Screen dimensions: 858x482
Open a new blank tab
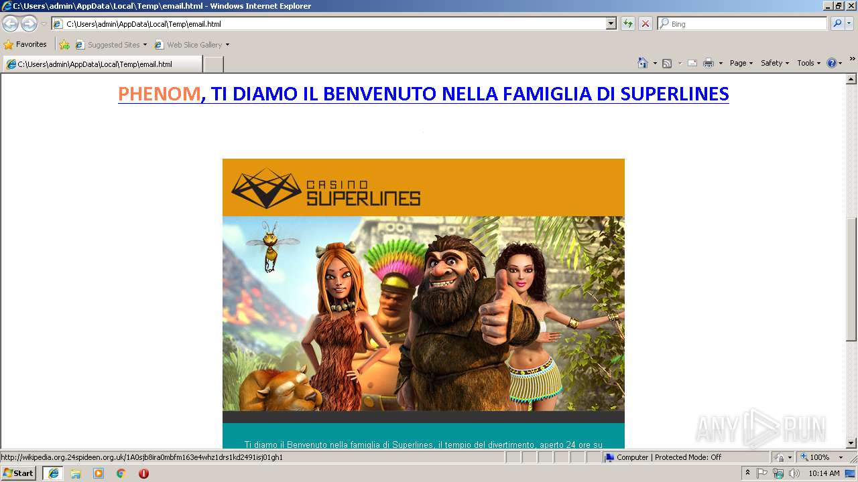point(213,64)
